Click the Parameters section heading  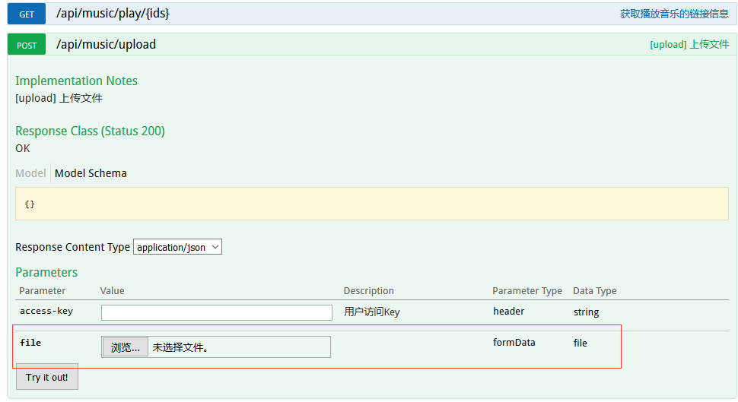click(46, 272)
